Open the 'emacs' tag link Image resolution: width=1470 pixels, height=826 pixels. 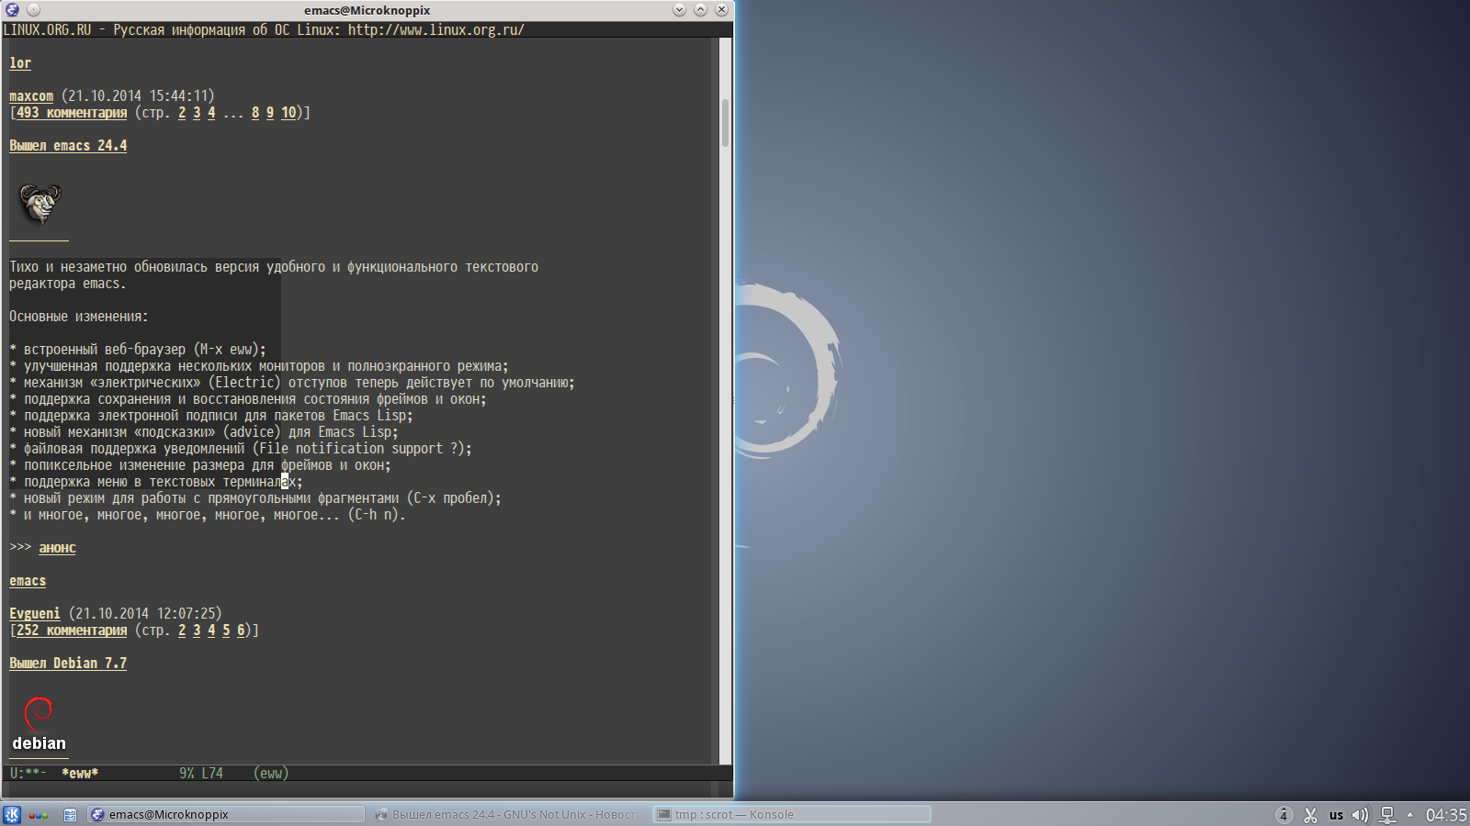[x=28, y=580]
